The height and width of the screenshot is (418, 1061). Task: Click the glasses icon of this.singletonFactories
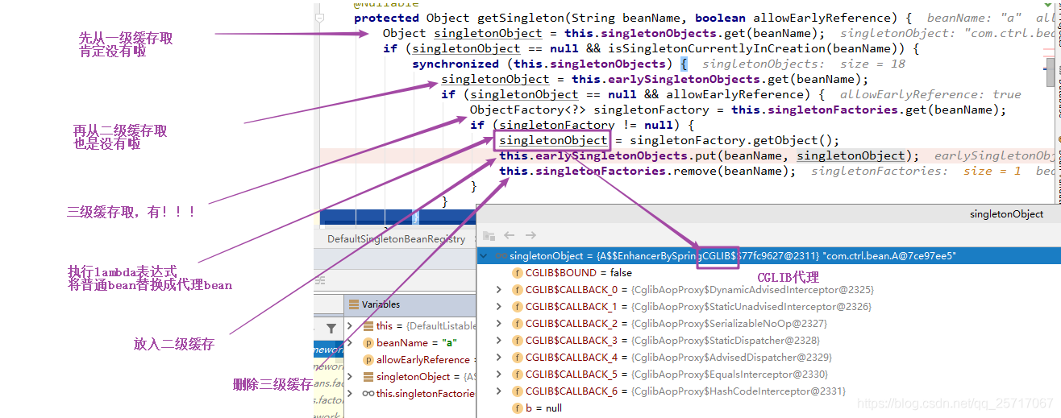tap(368, 394)
